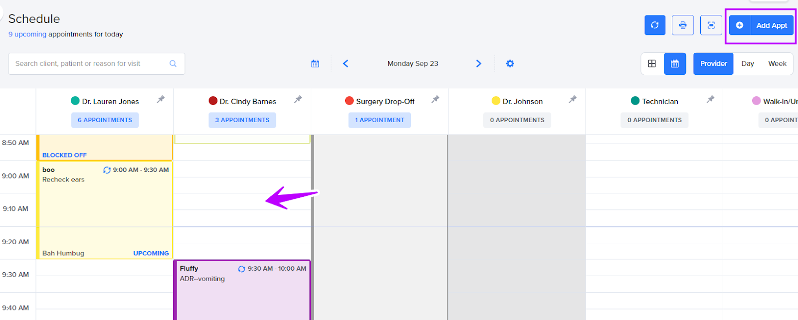Open Fluffy ADR--vomiting appointment
798x320 pixels.
tap(242, 290)
